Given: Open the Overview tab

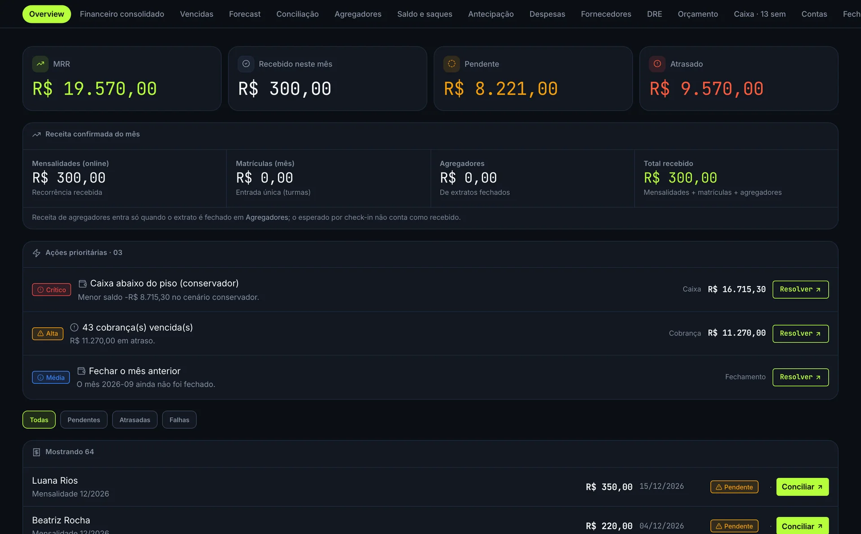Looking at the screenshot, I should click(x=47, y=14).
